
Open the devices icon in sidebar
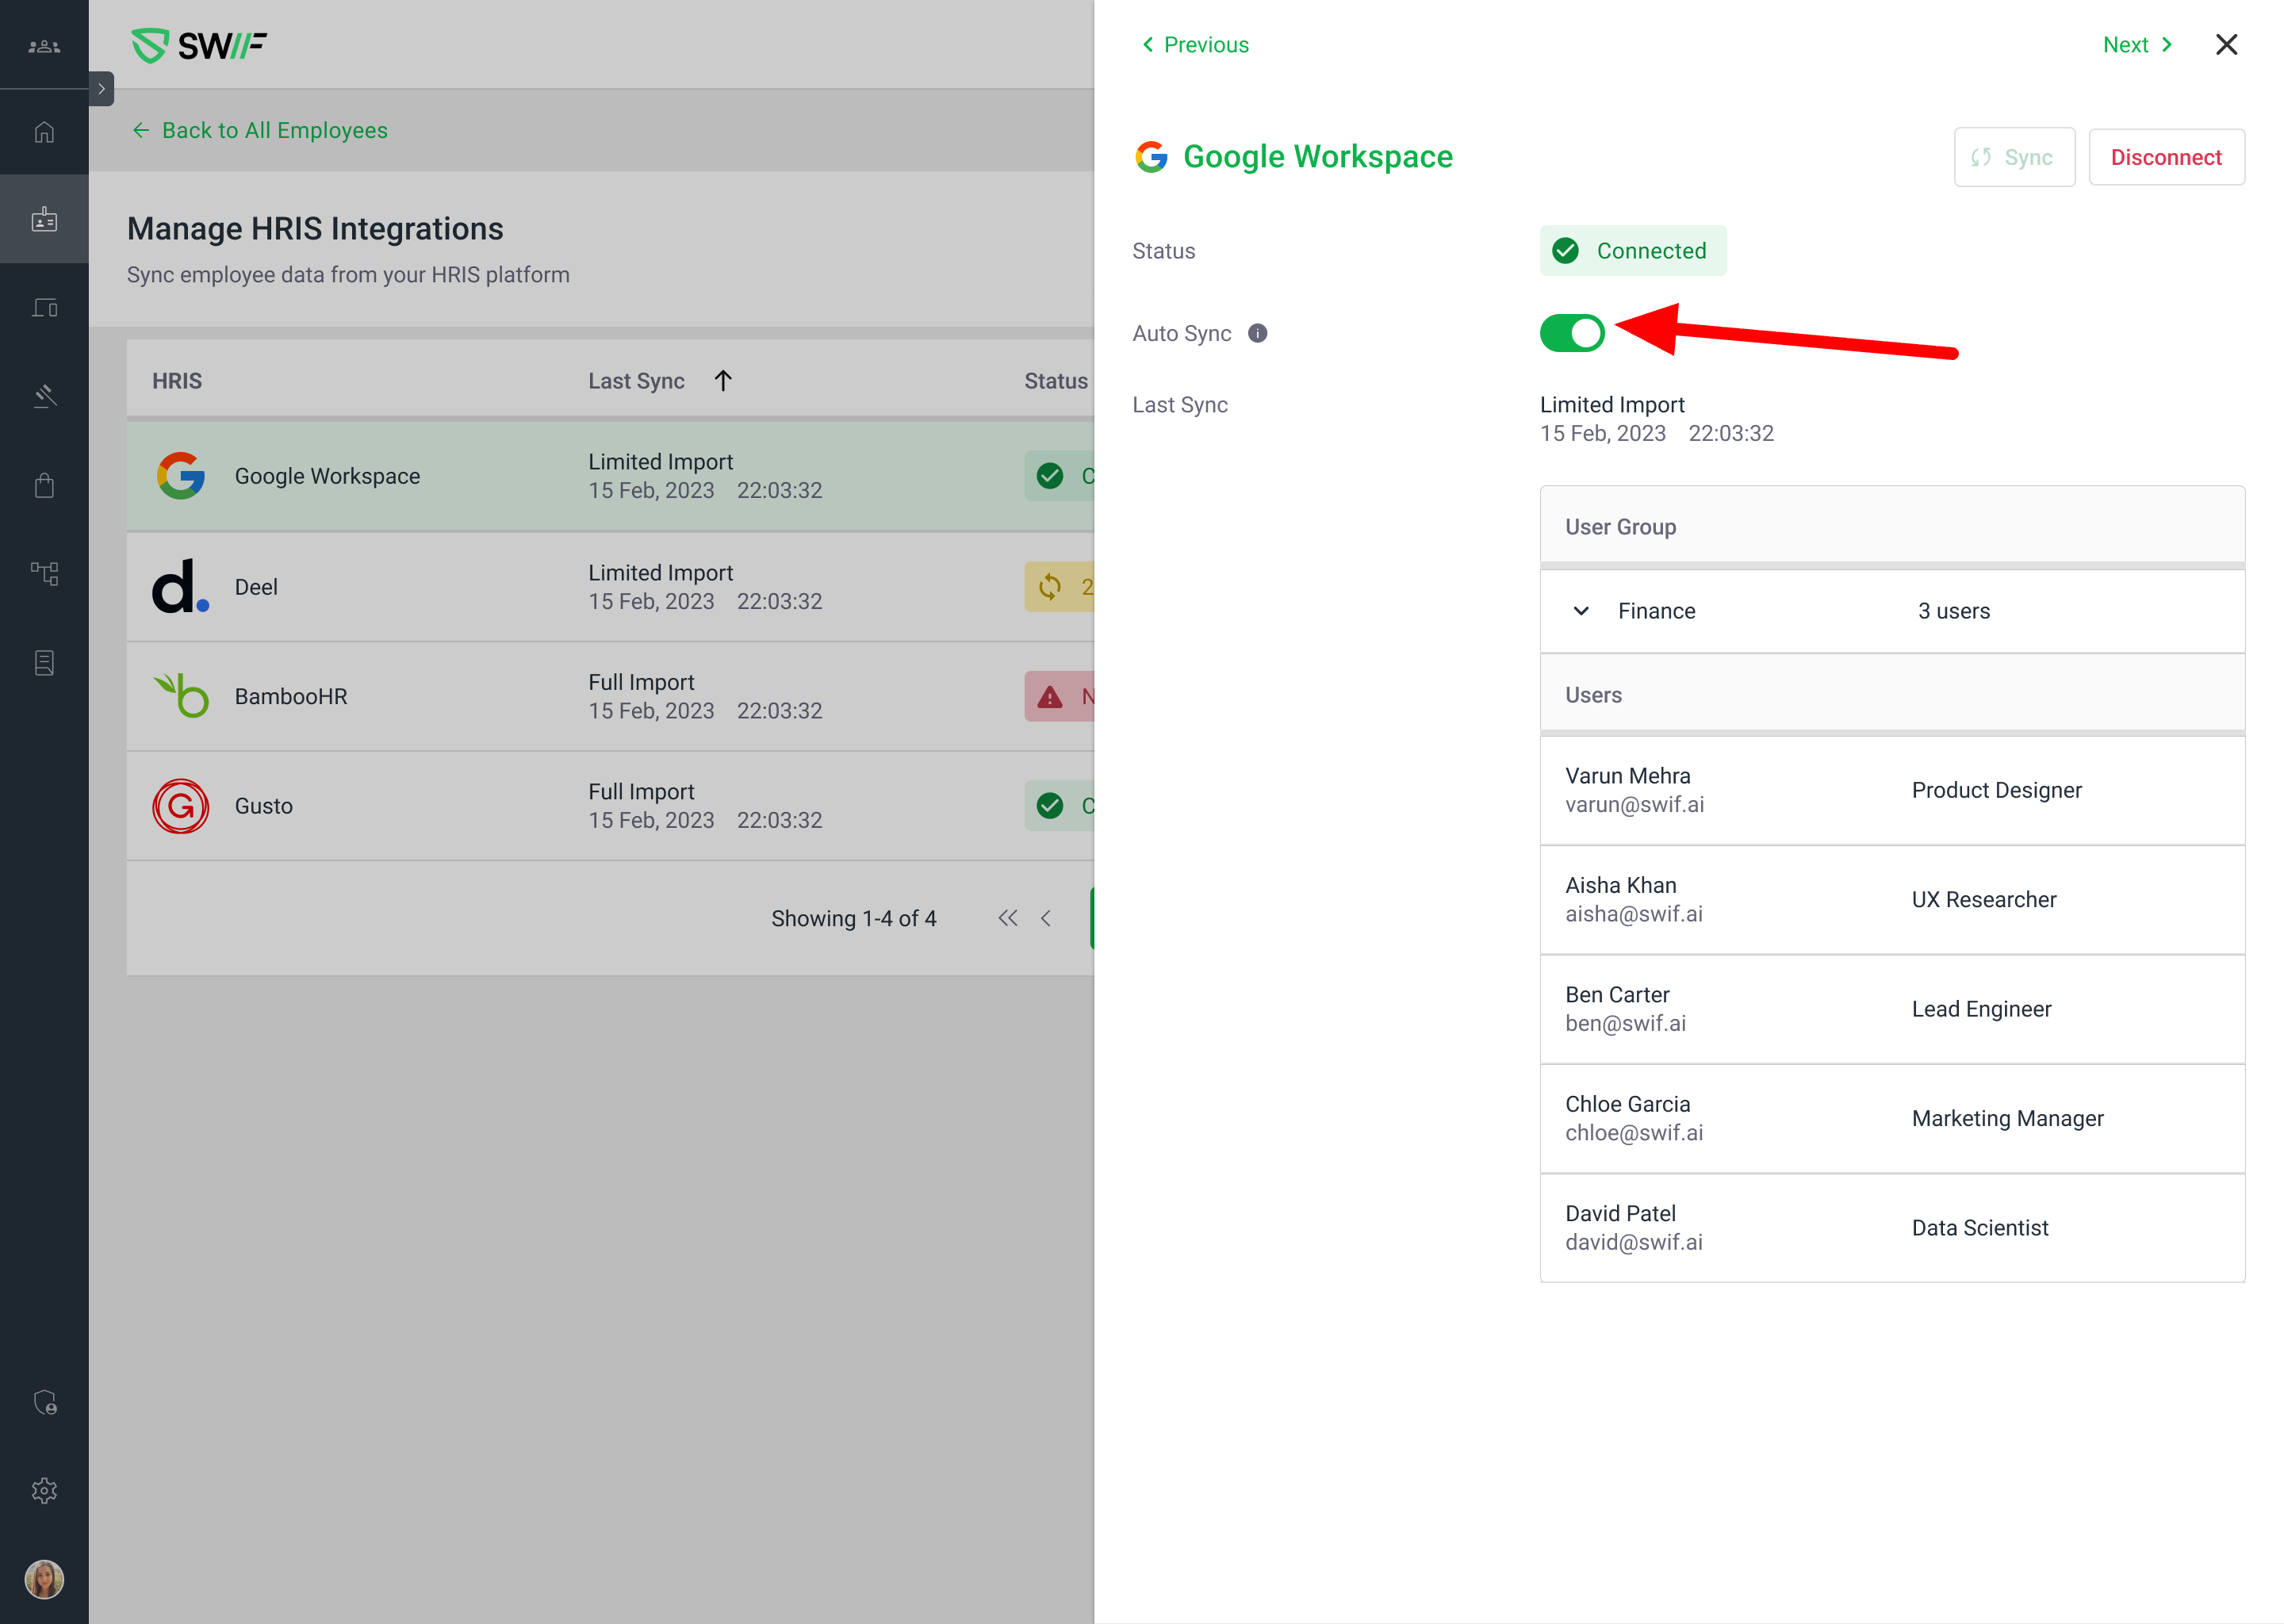point(44,308)
